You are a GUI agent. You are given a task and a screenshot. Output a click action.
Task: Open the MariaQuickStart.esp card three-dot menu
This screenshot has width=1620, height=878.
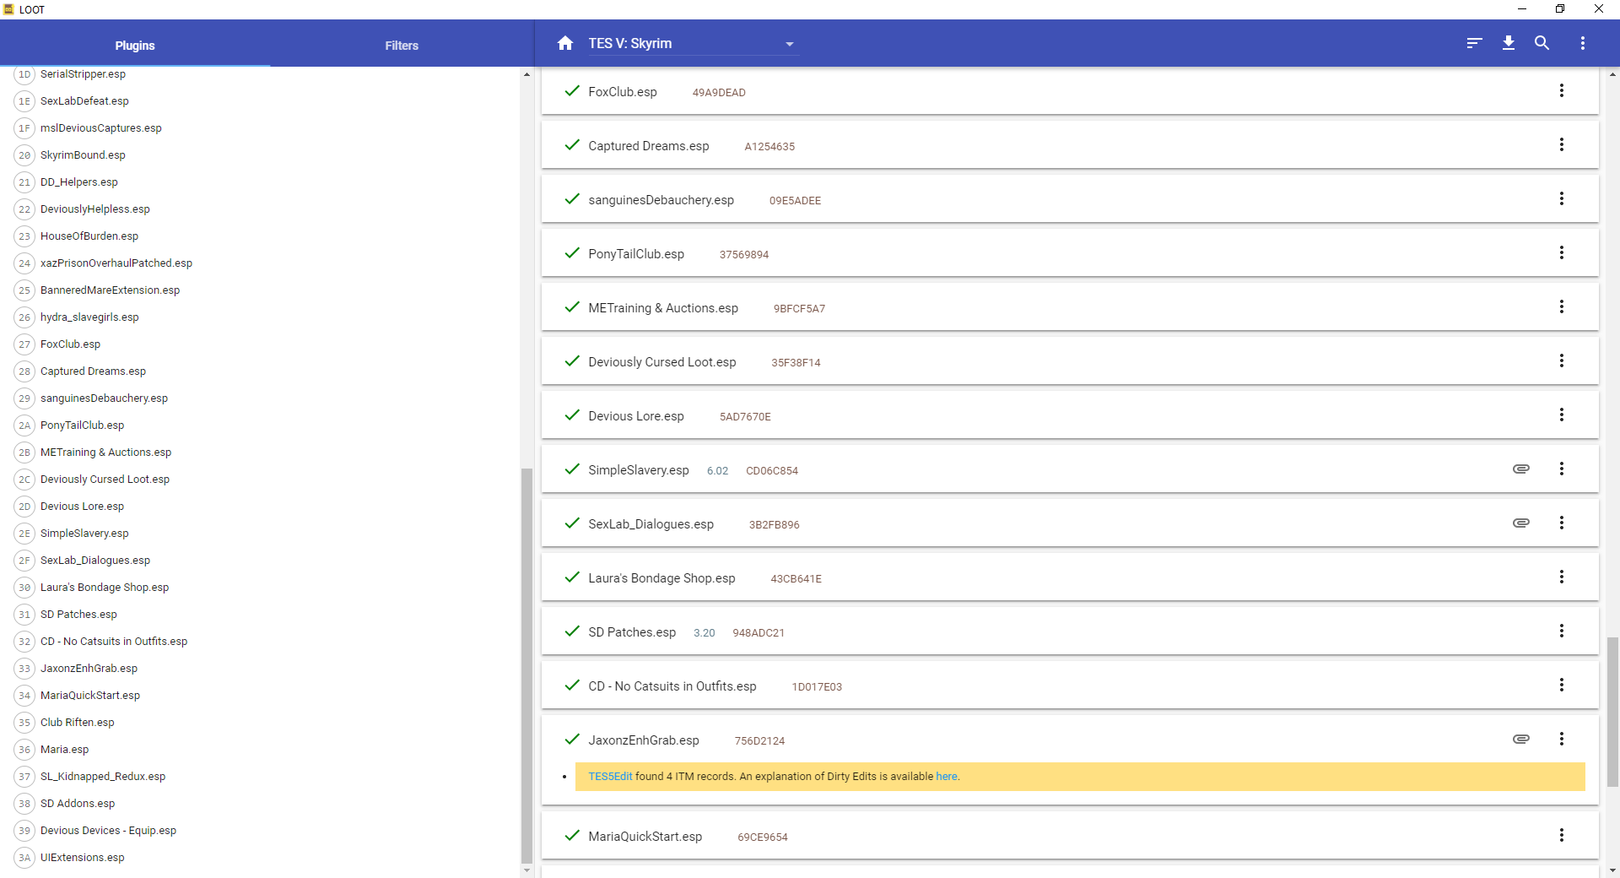(1562, 835)
